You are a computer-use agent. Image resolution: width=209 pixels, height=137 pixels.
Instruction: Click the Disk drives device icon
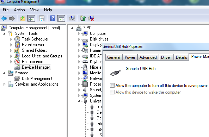click(x=85, y=40)
